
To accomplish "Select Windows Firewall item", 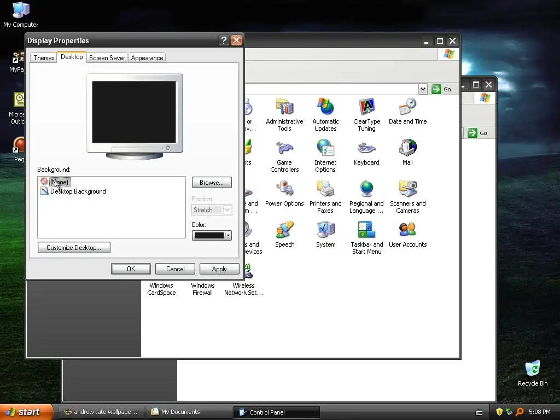I will point(202,289).
